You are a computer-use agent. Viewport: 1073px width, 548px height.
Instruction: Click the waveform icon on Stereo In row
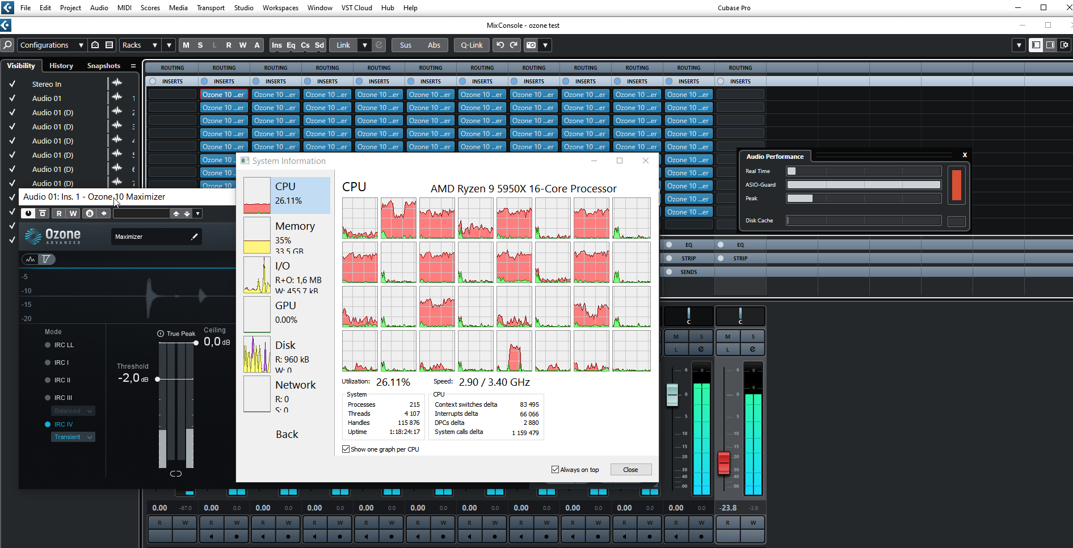click(117, 83)
